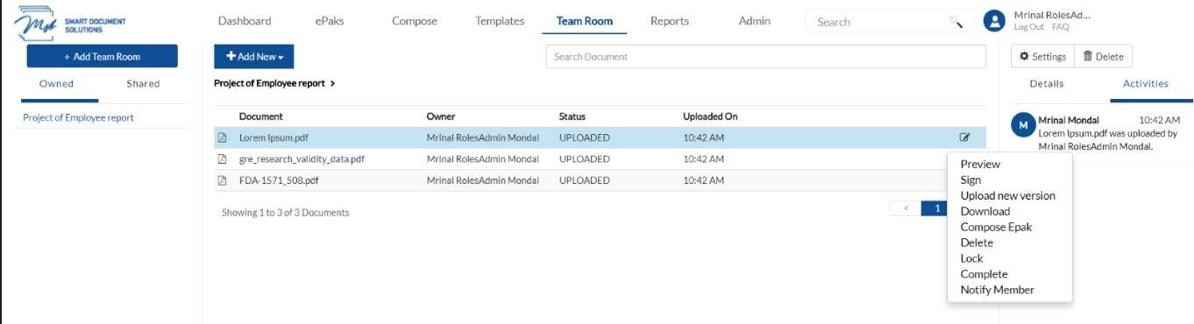Expand the Project of Employee report breadcrumb chevron
Screen dimensions: 1194x324
333,83
